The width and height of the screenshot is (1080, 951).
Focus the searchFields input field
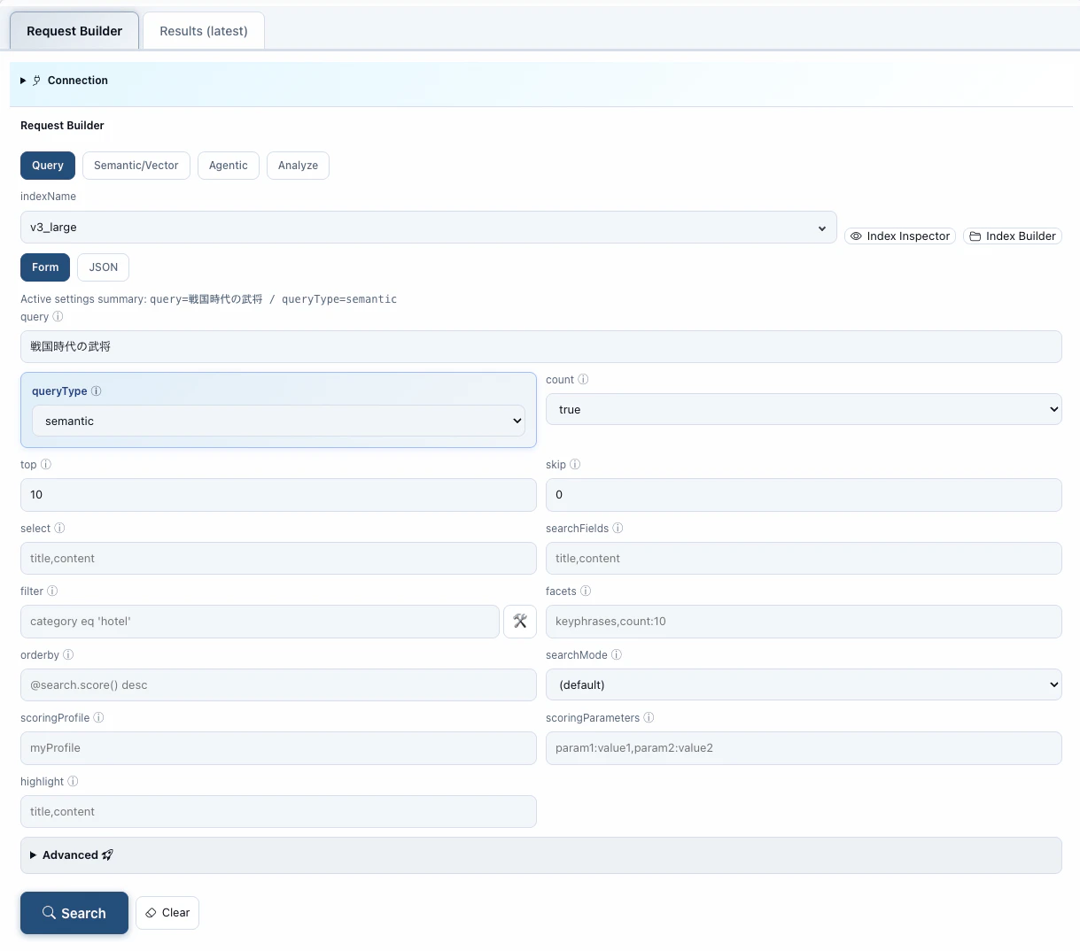click(x=804, y=559)
